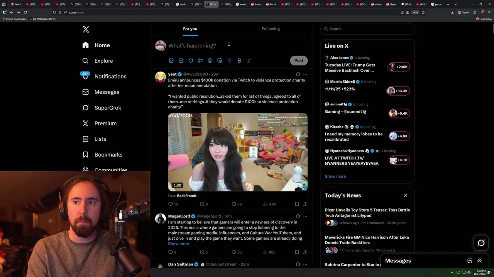Viewport: 494px width, 277px height.
Task: Click the What's happening compose field
Action: tap(237, 45)
